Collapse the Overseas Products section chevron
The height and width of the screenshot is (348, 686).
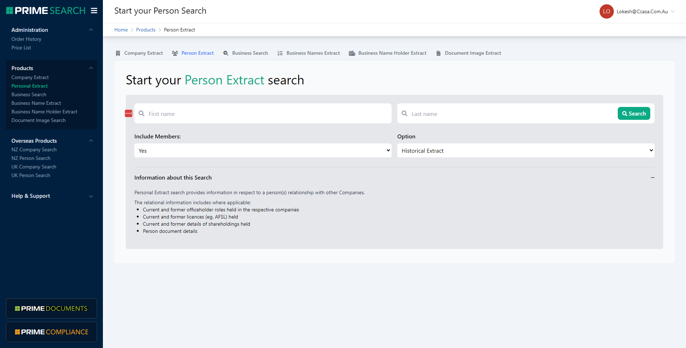91,141
